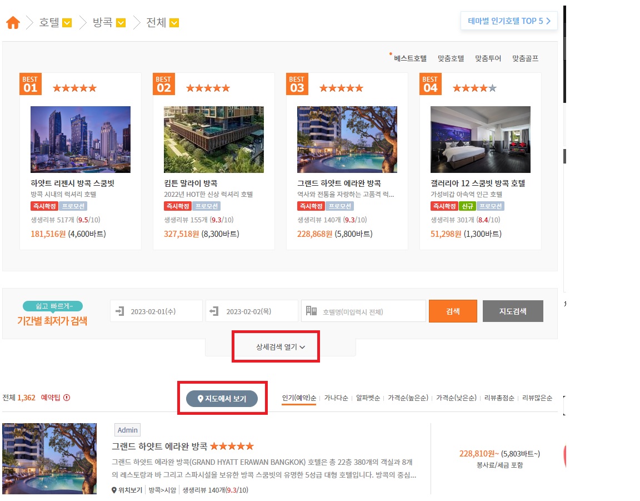Click the check-out calendar icon
640x501 pixels.
[214, 311]
